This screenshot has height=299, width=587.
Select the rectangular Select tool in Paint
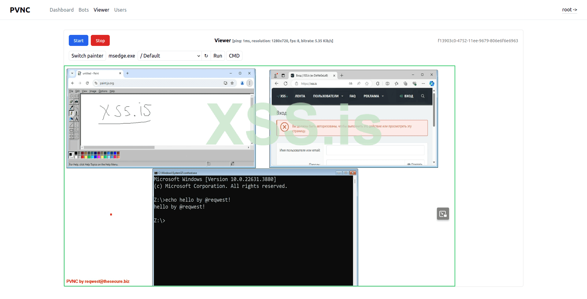coord(76,96)
